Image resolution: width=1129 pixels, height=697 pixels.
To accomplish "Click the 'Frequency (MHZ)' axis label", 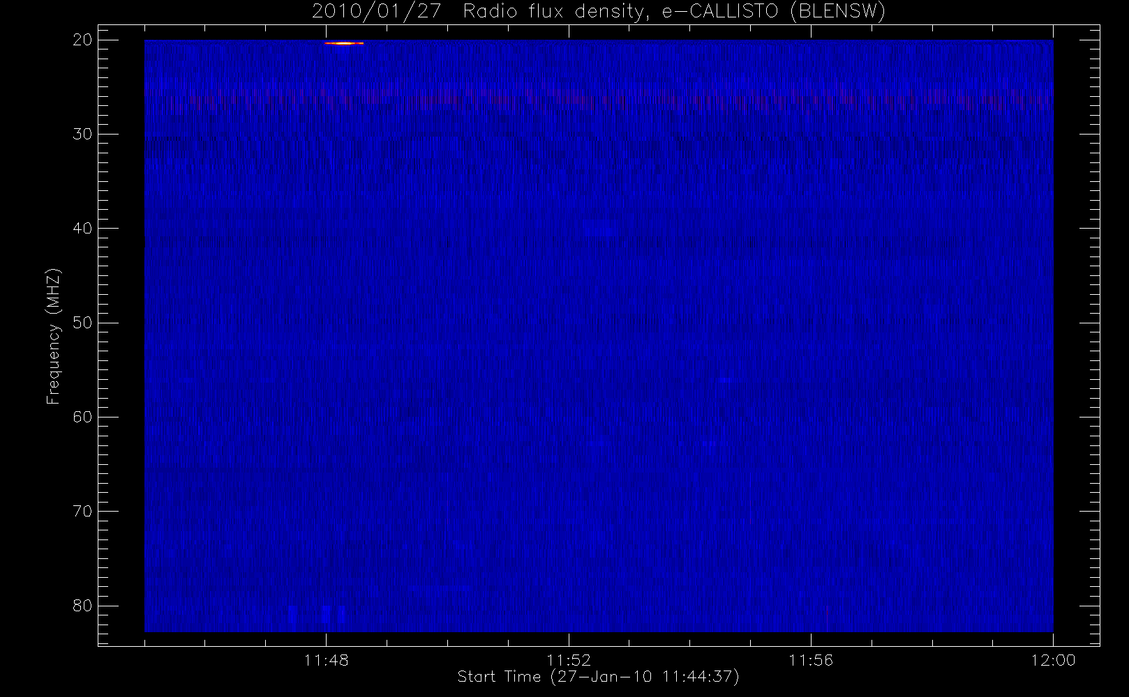I will point(53,336).
